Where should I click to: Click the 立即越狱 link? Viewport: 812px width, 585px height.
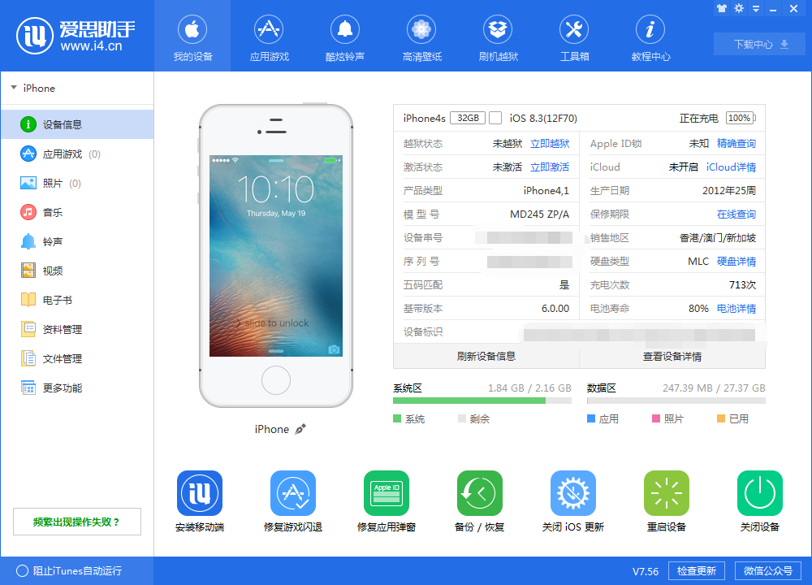point(550,144)
